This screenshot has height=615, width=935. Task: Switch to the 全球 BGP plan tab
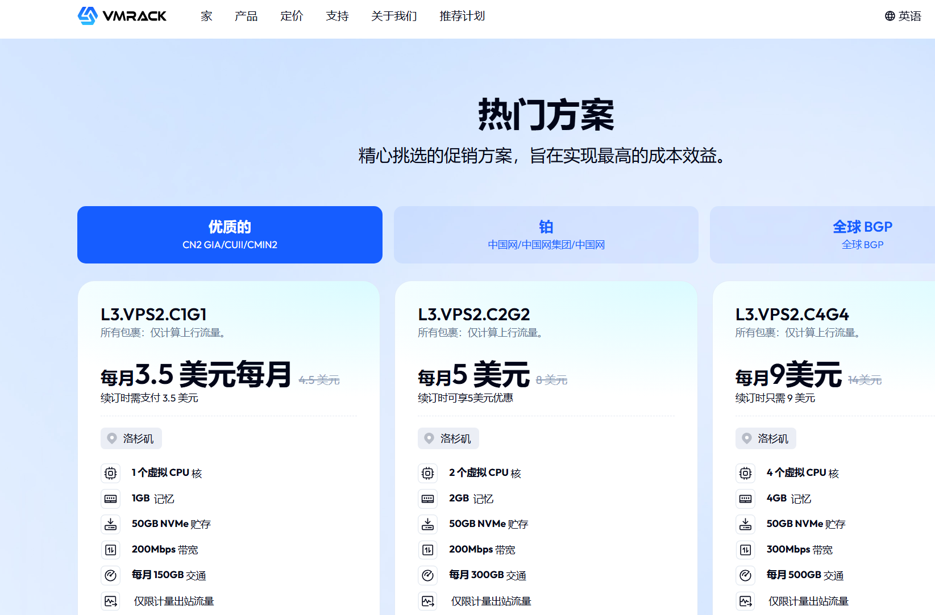862,235
